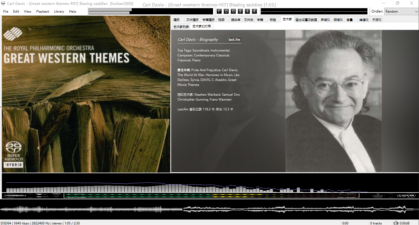Viewport: 419px width, 225px height.
Task: Click the A button in the FOOBAR toolbar
Action: click(x=247, y=11)
